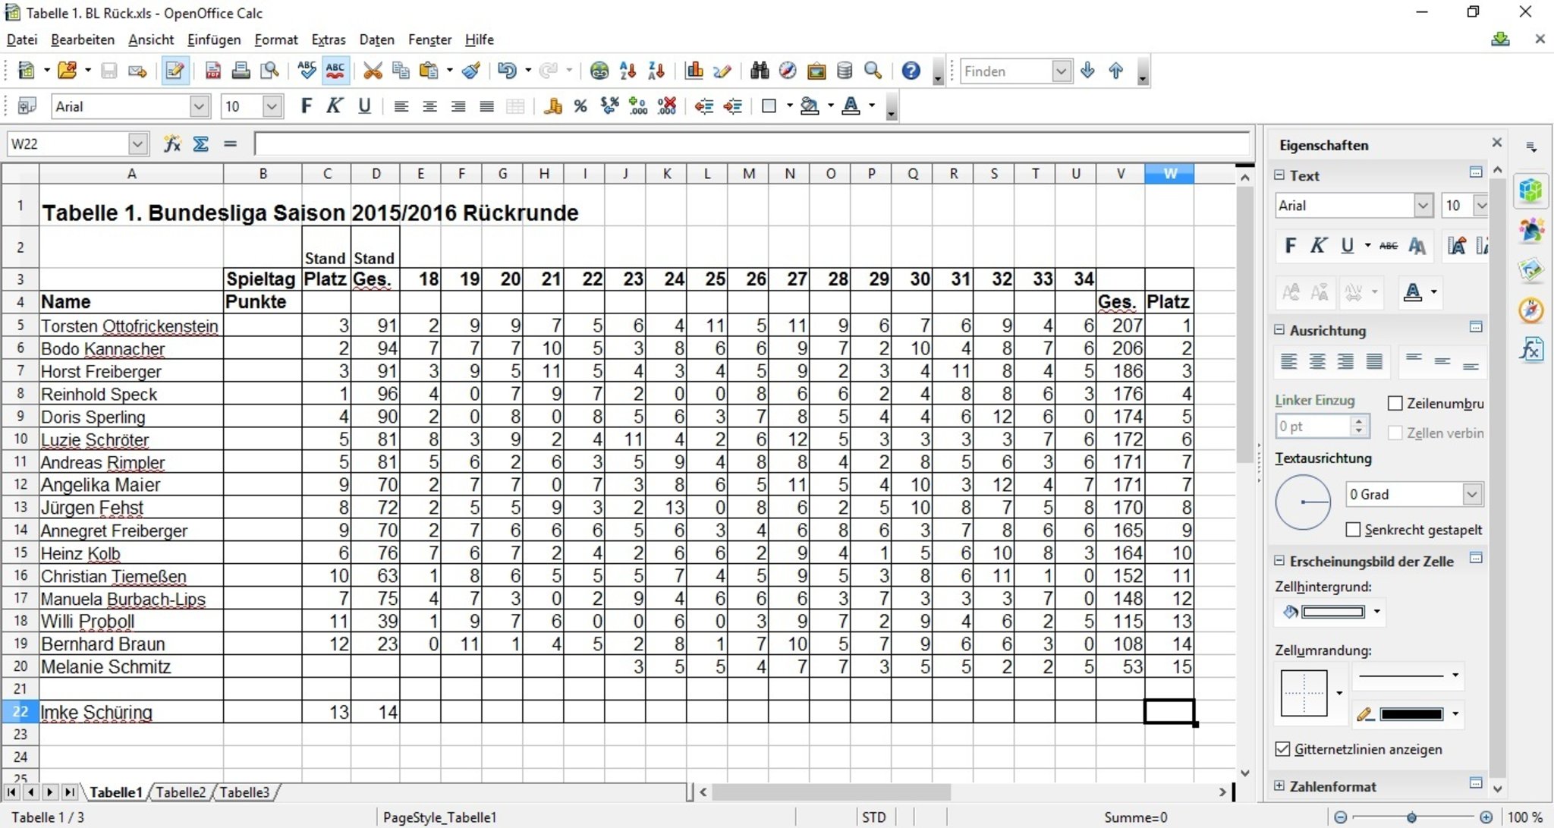1554x828 pixels.
Task: Open the toolbar font size dropdown
Action: tap(272, 106)
